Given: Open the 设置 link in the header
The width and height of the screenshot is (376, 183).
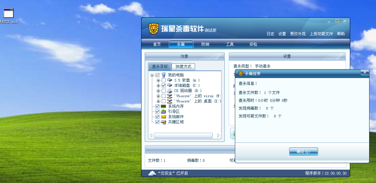Looking at the screenshot, I should pos(282,34).
